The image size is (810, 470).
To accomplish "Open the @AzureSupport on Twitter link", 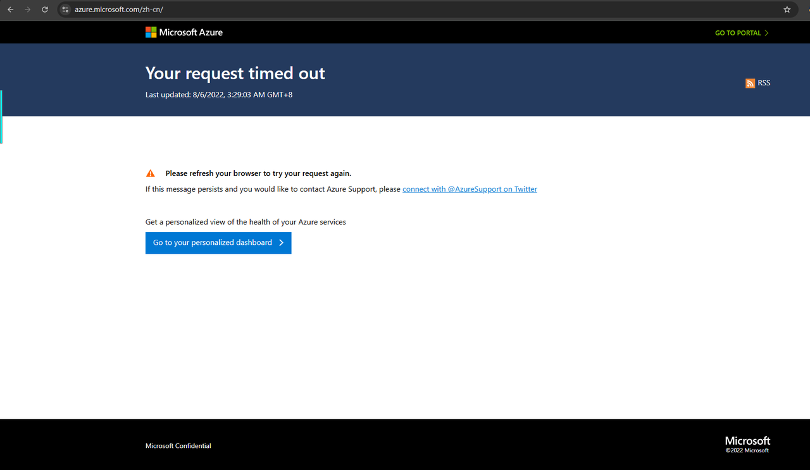I will tap(470, 189).
